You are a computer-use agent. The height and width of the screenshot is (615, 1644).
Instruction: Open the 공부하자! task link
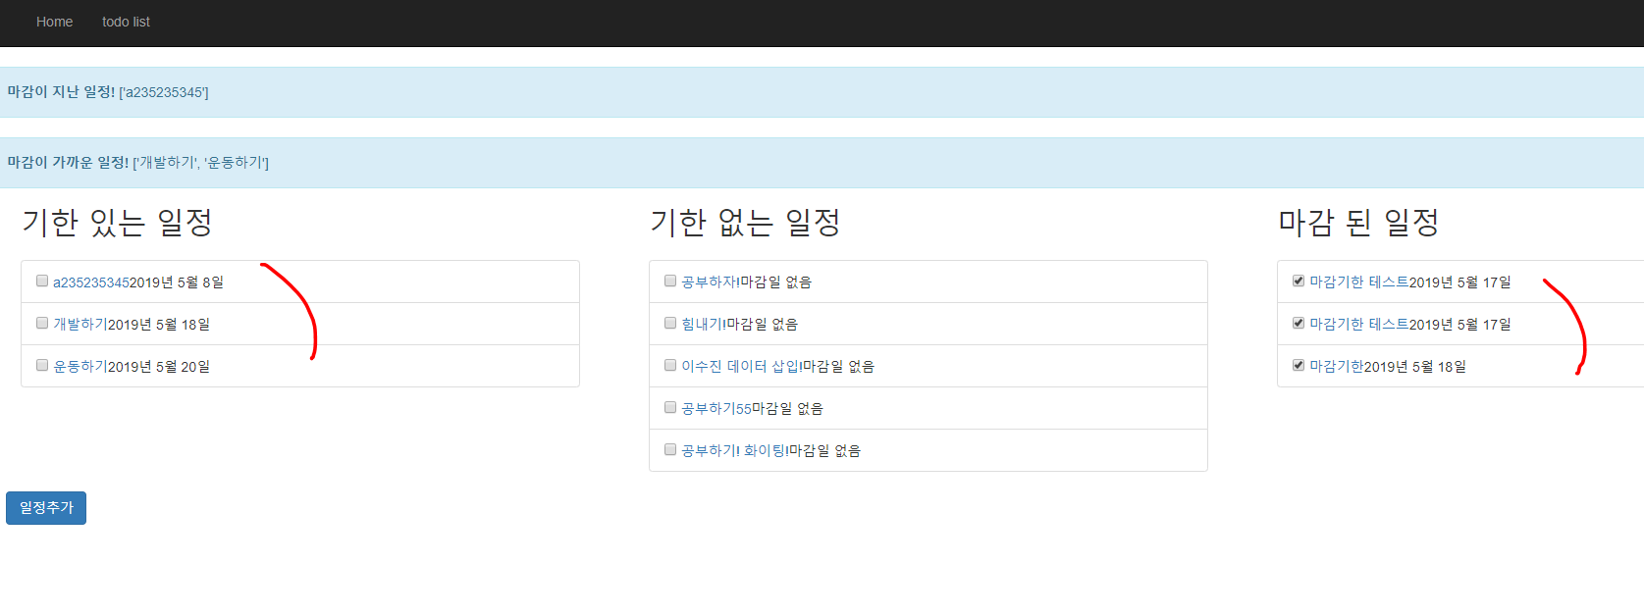tap(711, 282)
